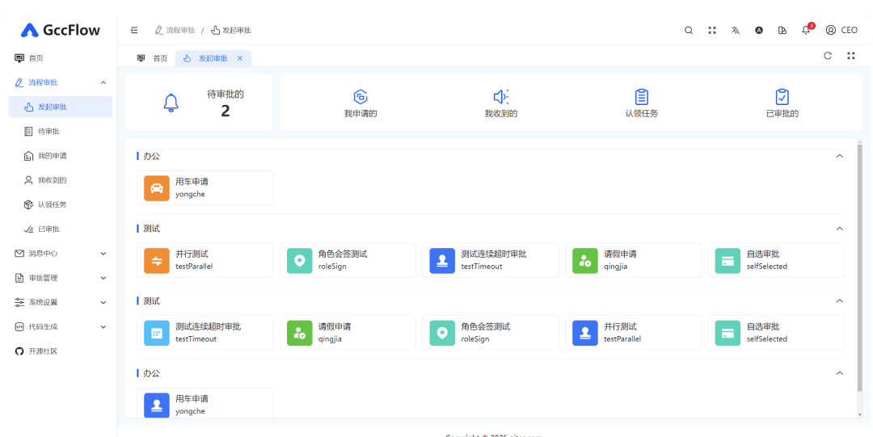
Task: Open 开源社区 GitHub link in sidebar
Action: pos(60,351)
